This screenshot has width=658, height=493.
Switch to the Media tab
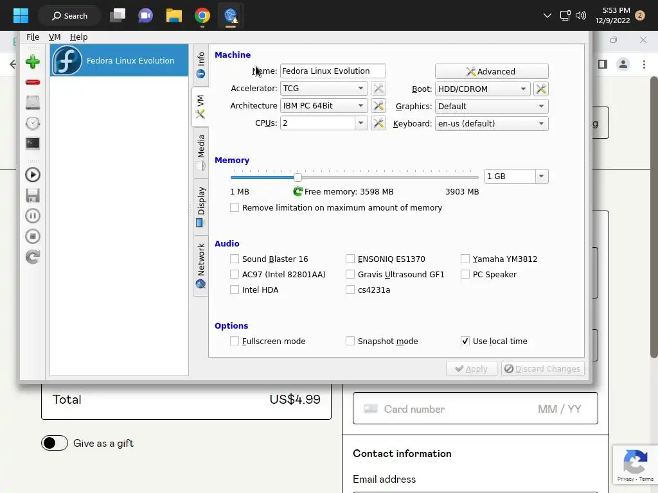pos(200,153)
